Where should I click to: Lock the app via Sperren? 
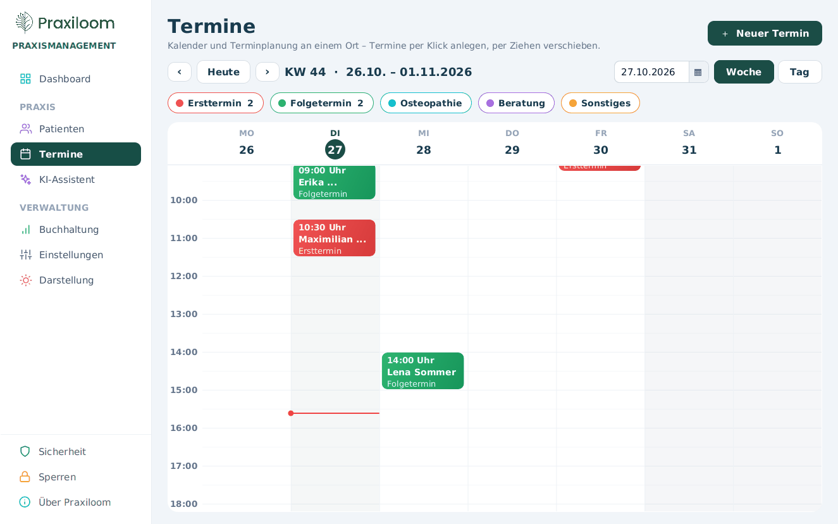(76, 477)
